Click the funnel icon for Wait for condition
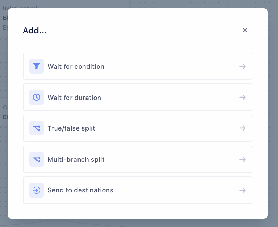The width and height of the screenshot is (278, 227). 36,66
